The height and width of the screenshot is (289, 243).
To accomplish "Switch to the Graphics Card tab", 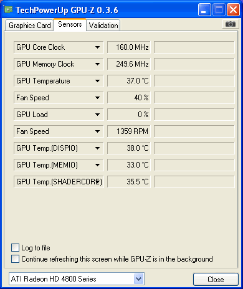I will (29, 26).
